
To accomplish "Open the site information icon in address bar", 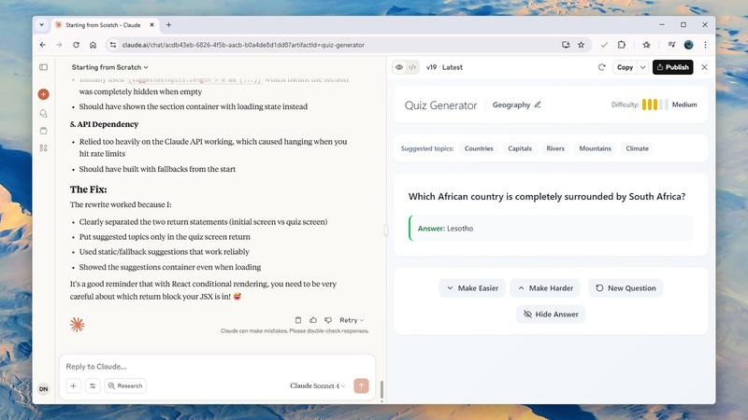I will pos(112,45).
